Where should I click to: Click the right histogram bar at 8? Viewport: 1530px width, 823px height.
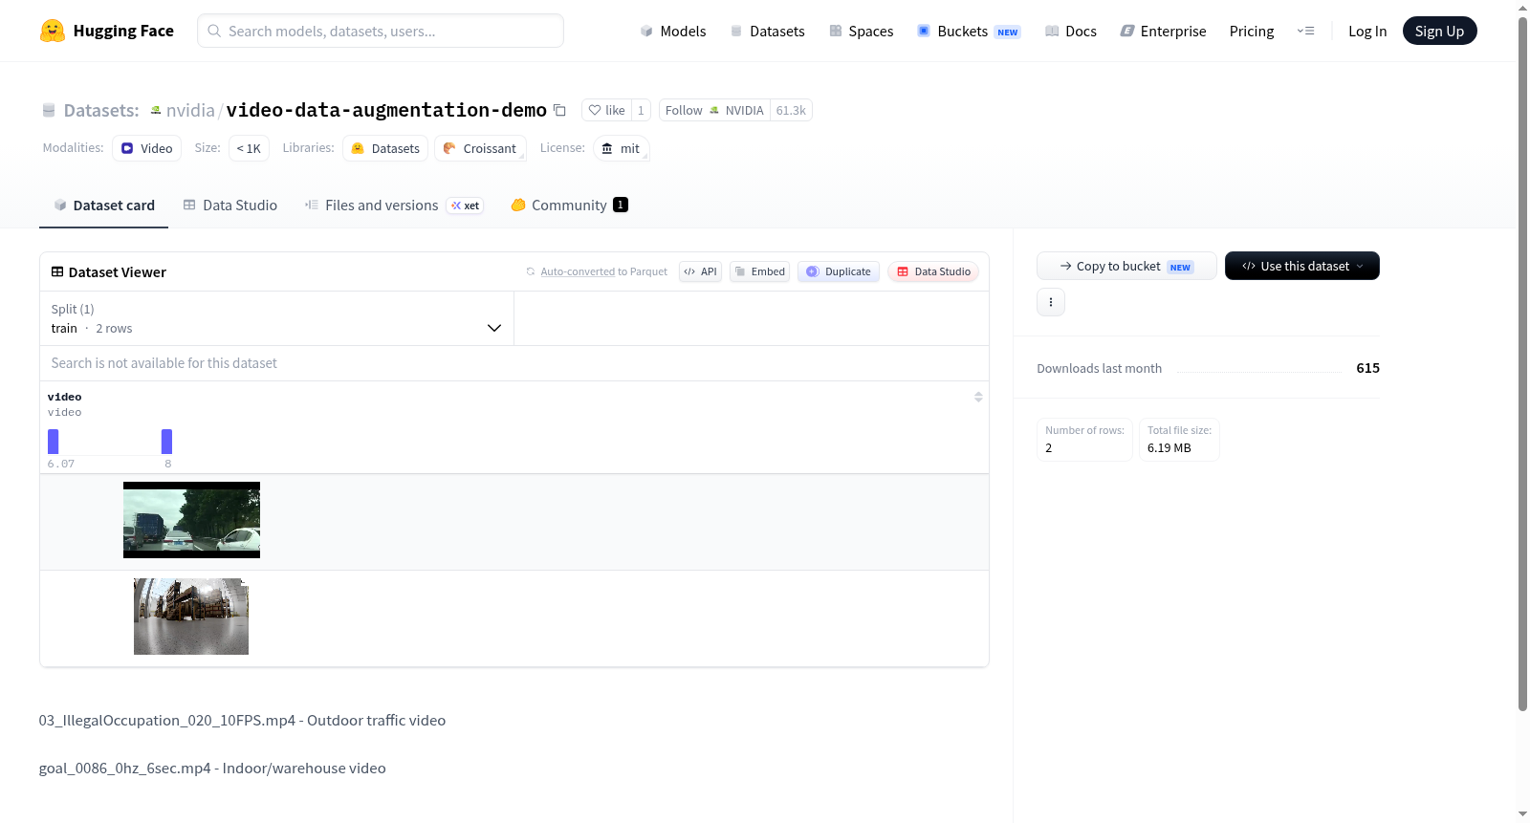click(x=167, y=442)
